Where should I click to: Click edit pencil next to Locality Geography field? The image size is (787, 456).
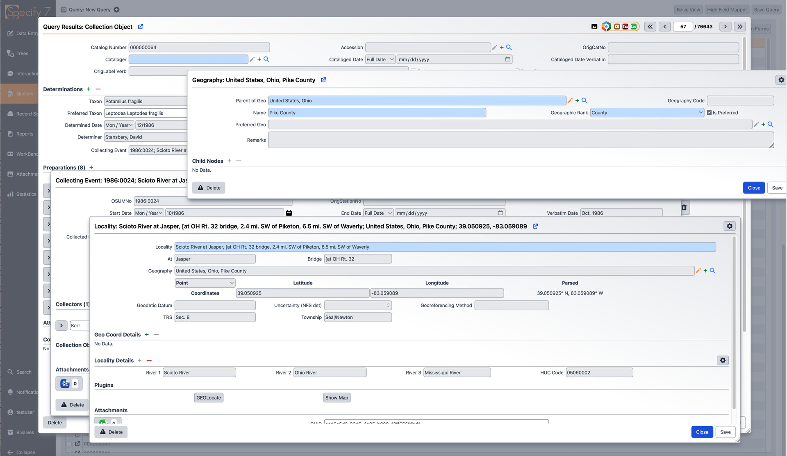coord(698,271)
